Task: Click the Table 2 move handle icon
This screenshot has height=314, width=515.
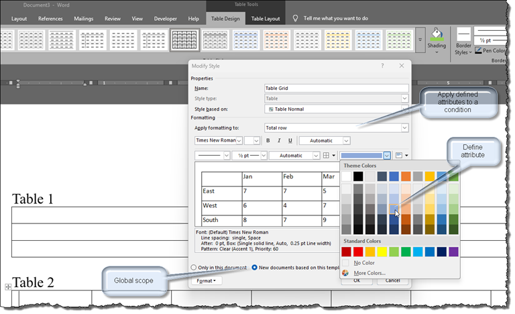Action: click(8, 286)
